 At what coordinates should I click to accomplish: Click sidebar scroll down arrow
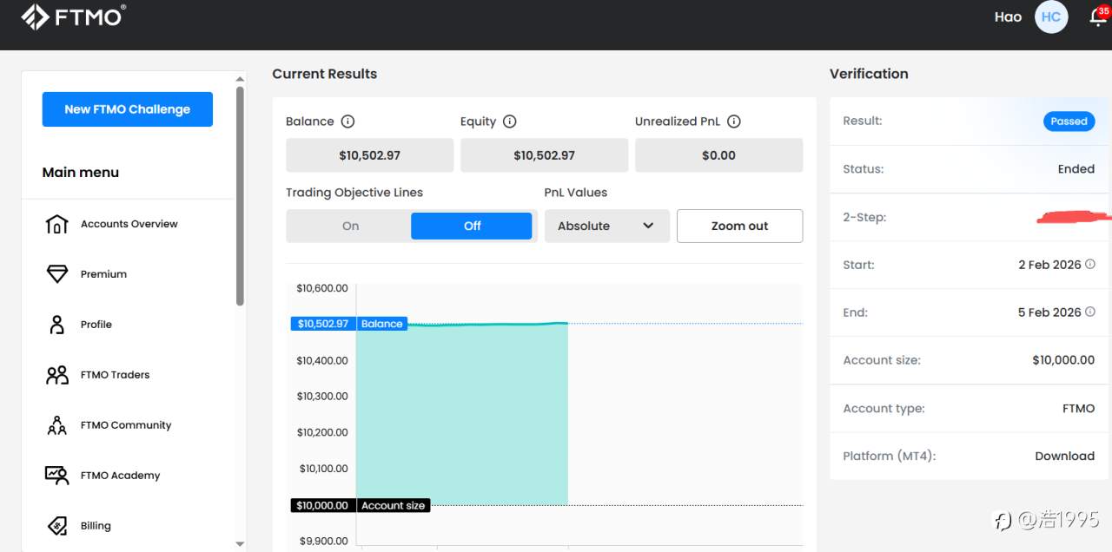click(240, 544)
